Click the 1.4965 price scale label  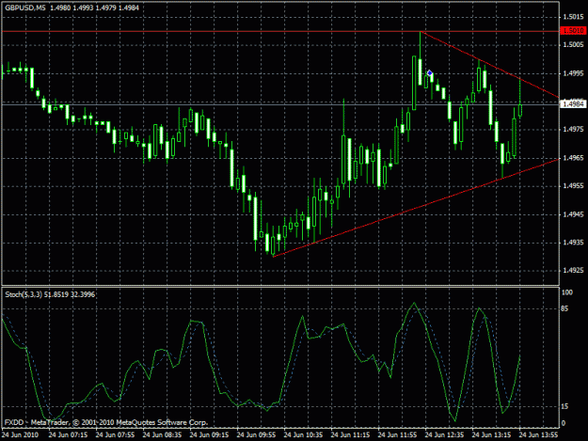(573, 158)
